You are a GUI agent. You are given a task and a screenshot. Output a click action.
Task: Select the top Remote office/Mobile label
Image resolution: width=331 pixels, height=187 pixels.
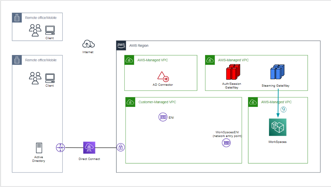click(x=41, y=18)
